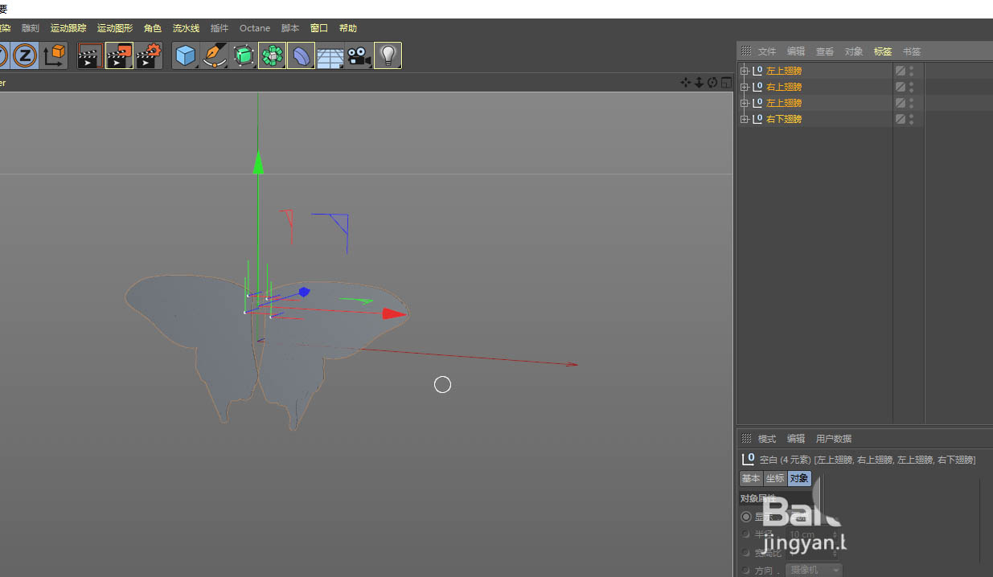Click the green MoGraph cloner array icon
The image size is (993, 577).
tap(272, 55)
